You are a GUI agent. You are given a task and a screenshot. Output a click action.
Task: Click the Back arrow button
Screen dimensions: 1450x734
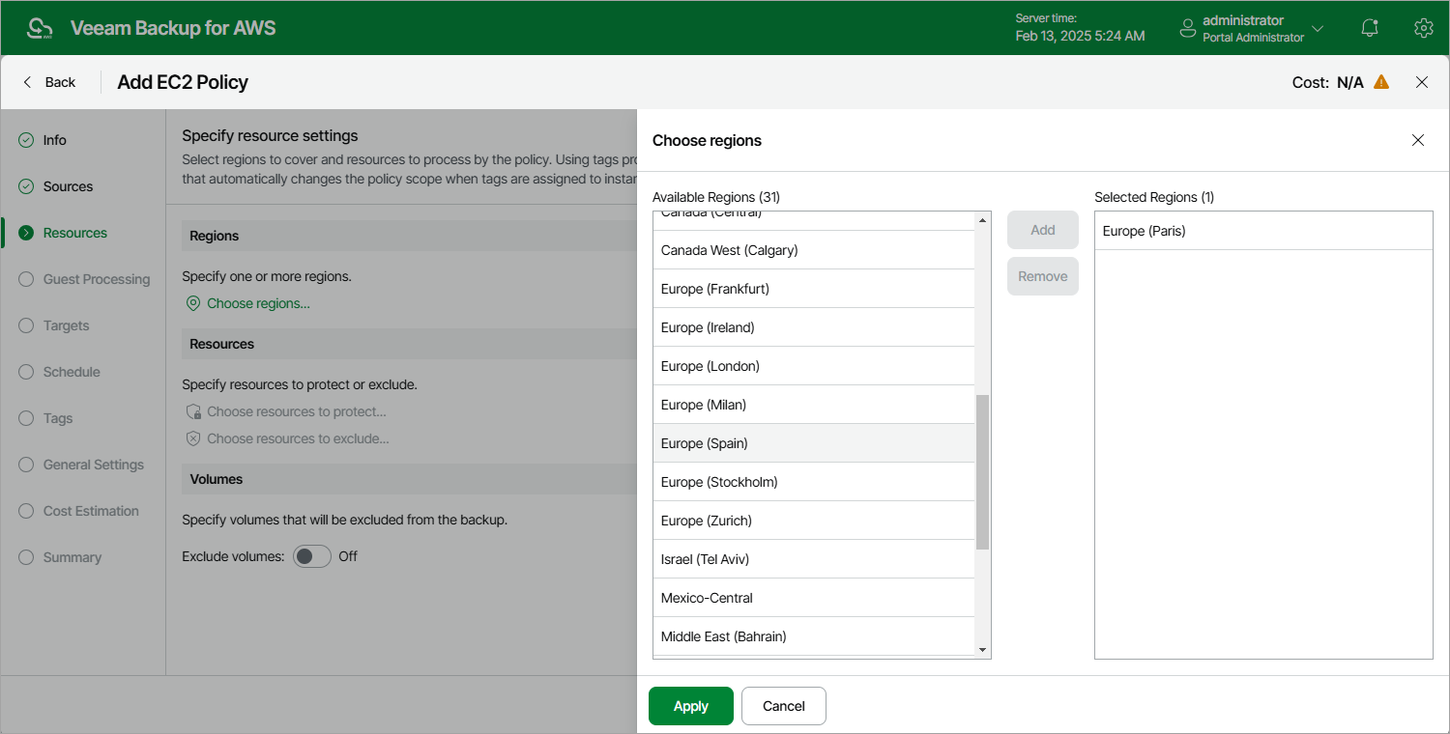[x=49, y=82]
